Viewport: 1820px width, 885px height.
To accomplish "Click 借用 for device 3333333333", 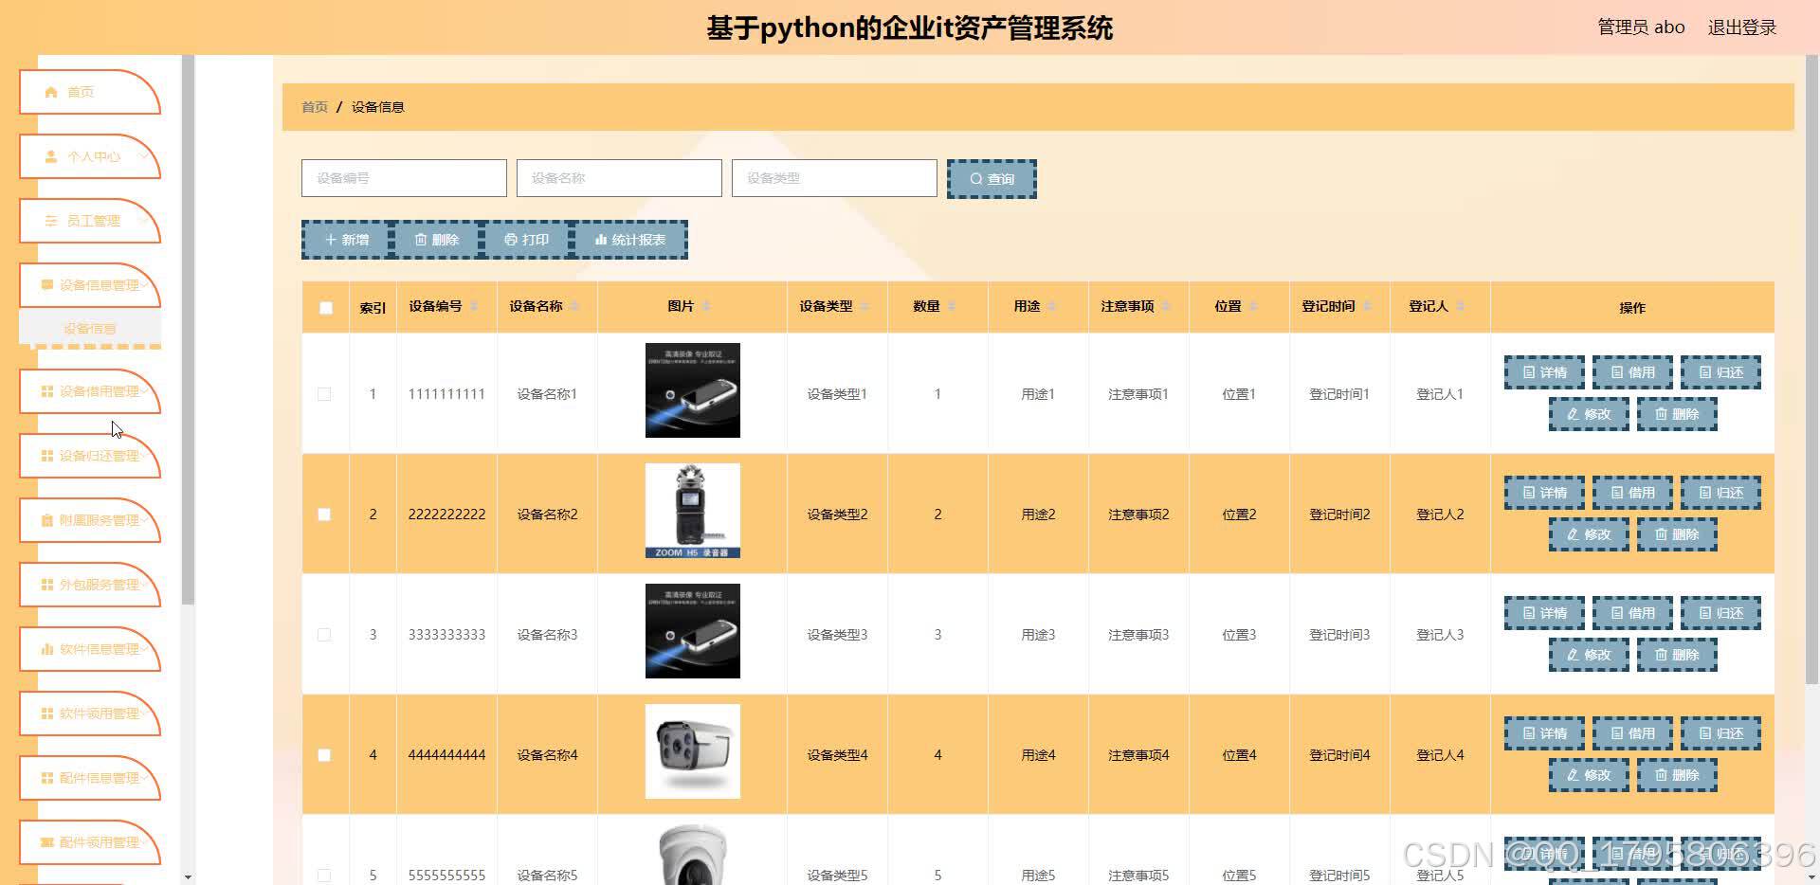I will [1632, 613].
